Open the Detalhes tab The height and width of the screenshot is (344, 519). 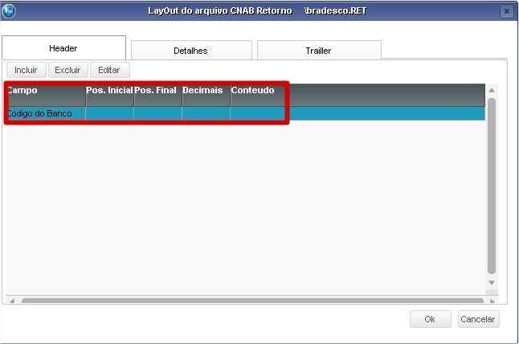click(191, 51)
